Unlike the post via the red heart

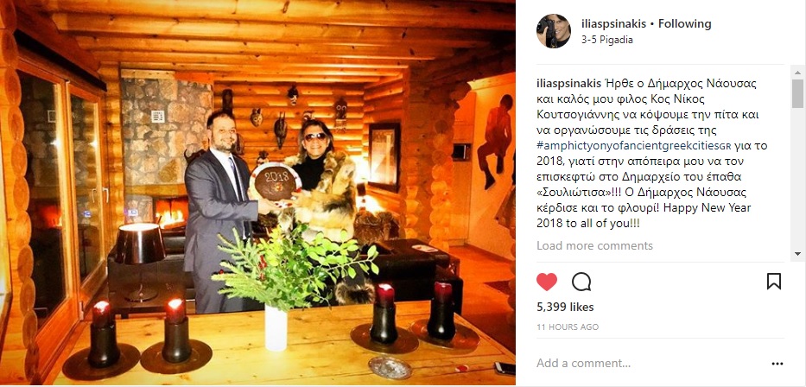[547, 282]
